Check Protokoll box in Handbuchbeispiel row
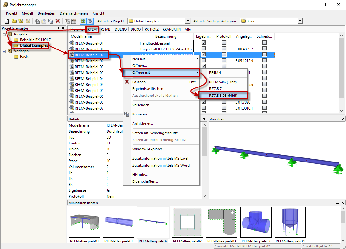 [224, 43]
